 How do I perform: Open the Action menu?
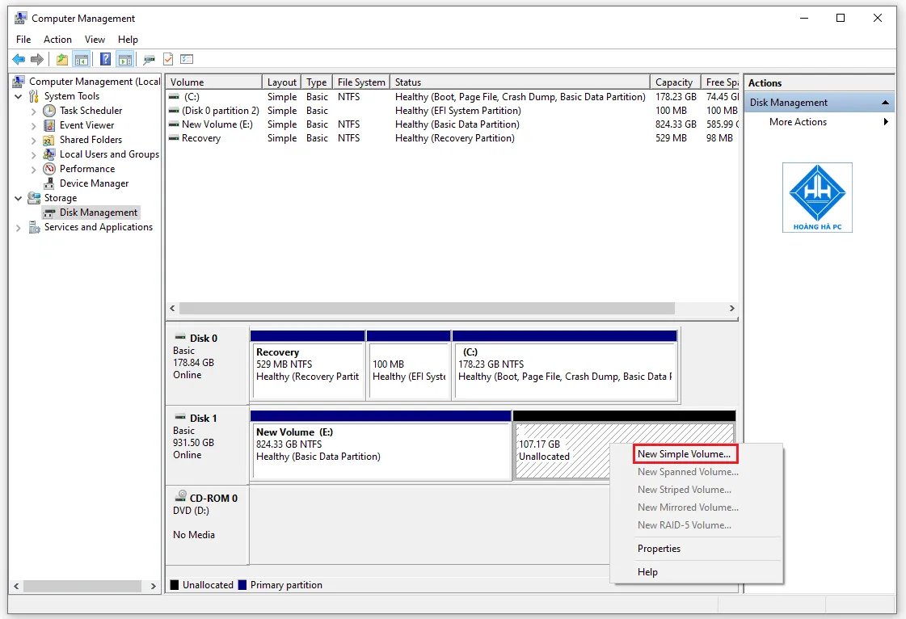coord(57,40)
